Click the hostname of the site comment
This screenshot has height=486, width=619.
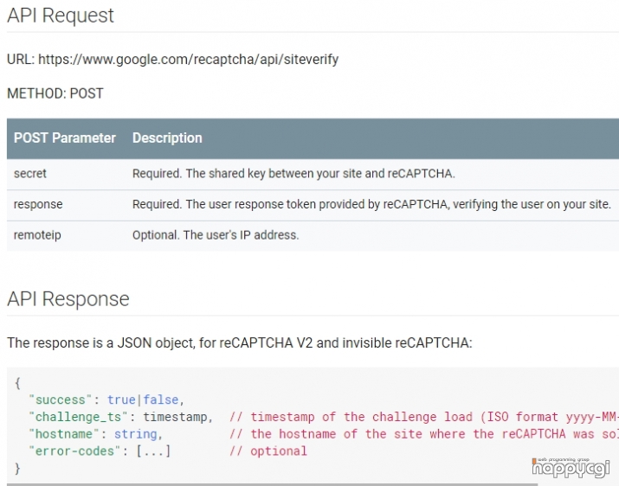pos(424,434)
